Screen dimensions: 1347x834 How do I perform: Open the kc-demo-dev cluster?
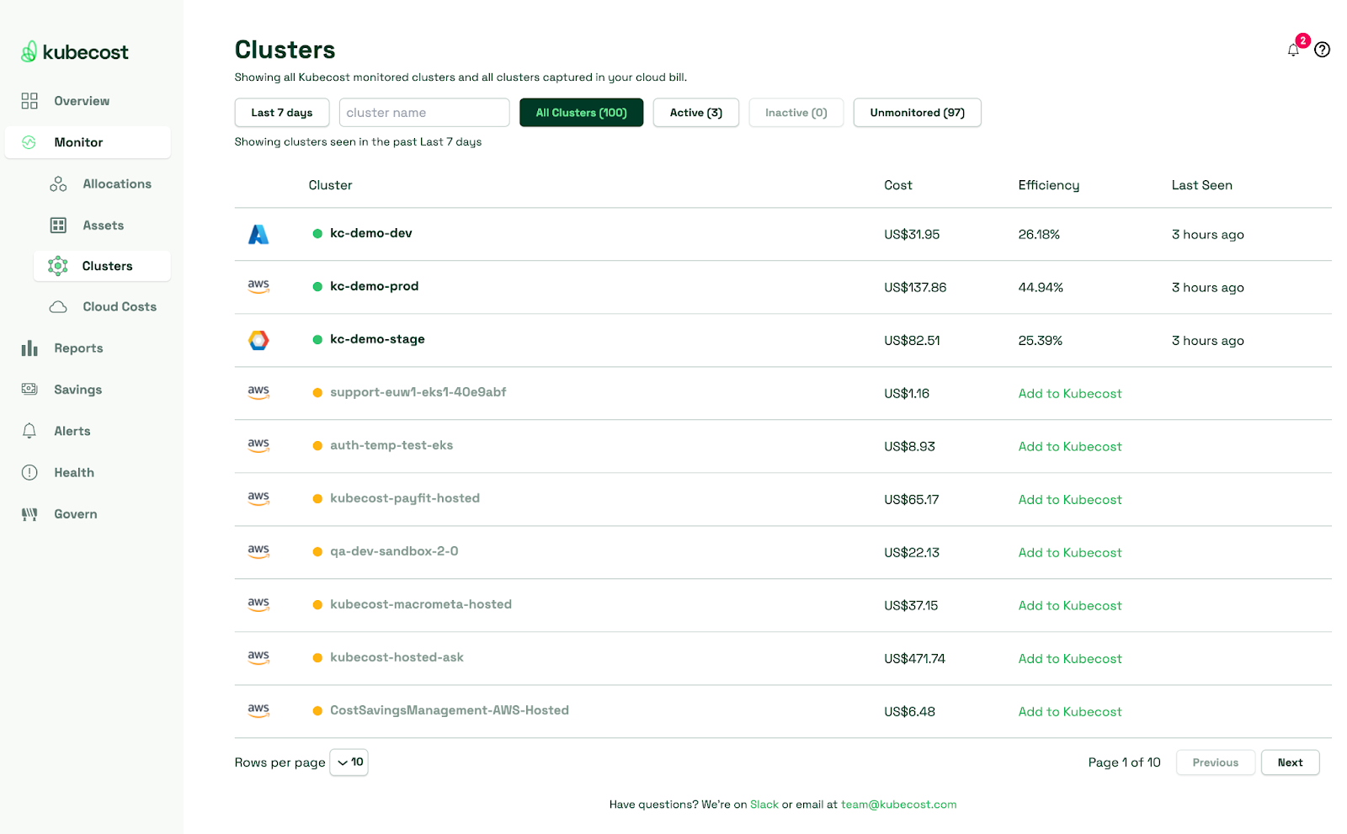pyautogui.click(x=371, y=233)
